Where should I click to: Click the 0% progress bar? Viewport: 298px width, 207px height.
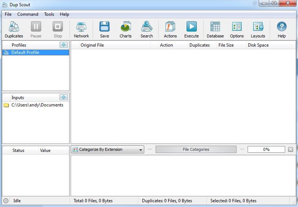tap(266, 149)
